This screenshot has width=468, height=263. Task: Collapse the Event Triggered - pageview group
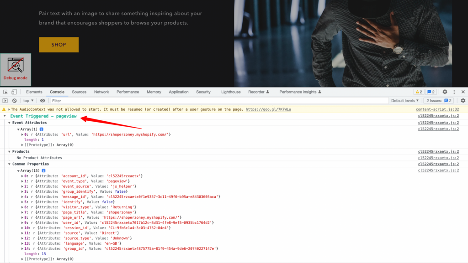click(x=5, y=116)
